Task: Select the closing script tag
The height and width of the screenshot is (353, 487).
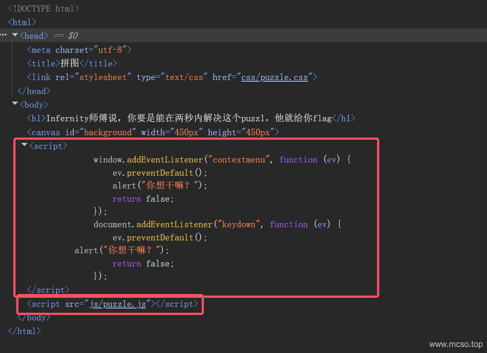Action: [48, 290]
